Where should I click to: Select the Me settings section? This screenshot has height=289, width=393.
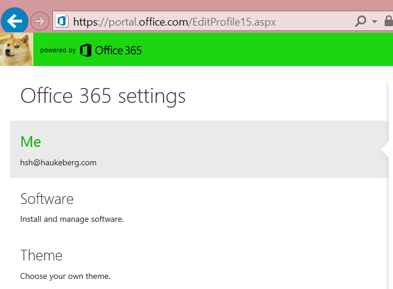(x=31, y=142)
